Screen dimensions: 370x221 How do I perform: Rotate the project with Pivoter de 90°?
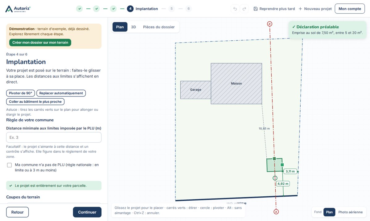pos(21,93)
